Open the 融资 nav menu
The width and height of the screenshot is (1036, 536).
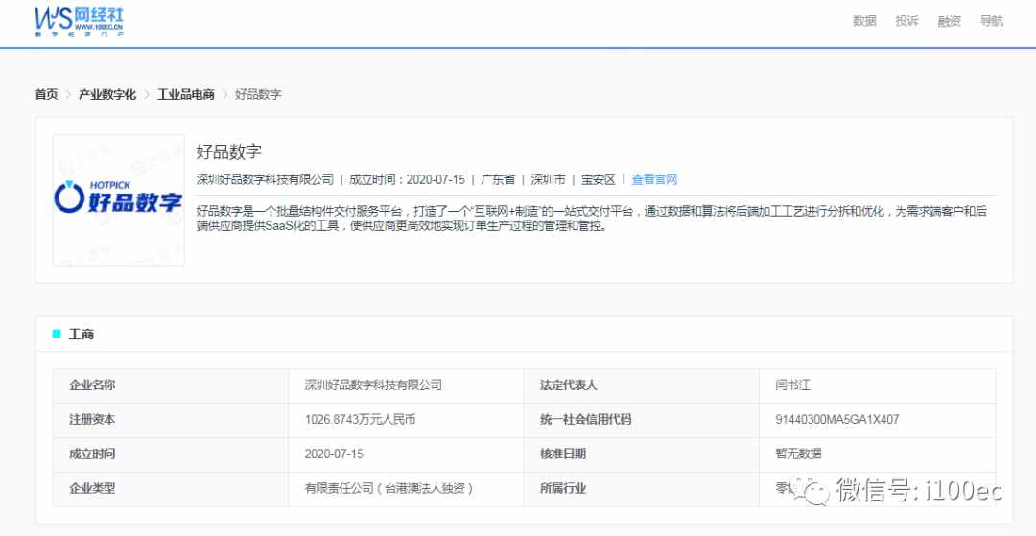949,21
